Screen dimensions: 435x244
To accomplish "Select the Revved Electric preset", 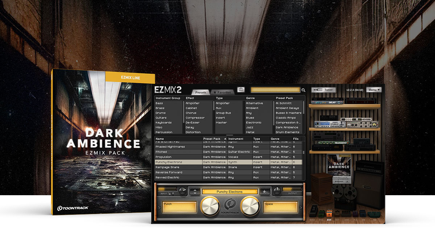I will 229,177.
